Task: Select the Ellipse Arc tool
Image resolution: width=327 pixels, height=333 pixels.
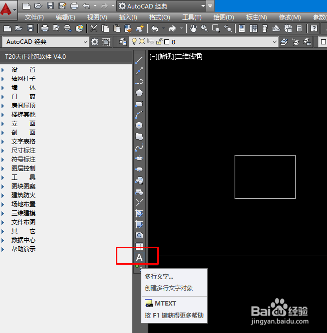Action: (139, 169)
